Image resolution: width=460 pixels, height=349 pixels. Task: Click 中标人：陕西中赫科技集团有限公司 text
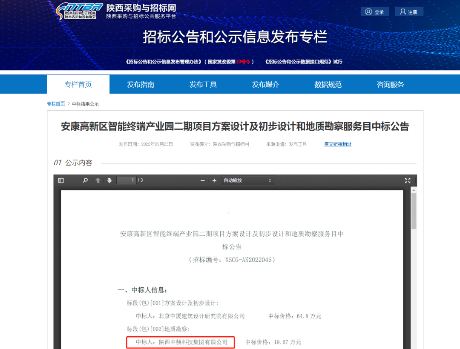(181, 342)
